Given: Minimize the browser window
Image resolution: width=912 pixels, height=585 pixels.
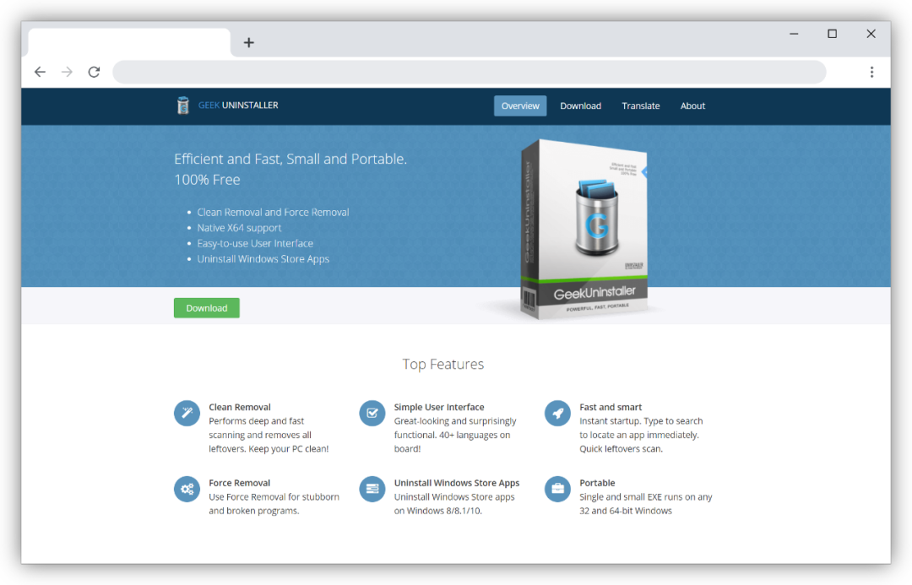Looking at the screenshot, I should tap(794, 34).
